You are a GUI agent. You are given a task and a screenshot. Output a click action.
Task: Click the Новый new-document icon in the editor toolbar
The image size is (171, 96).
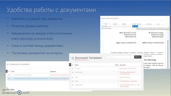pos(103,26)
